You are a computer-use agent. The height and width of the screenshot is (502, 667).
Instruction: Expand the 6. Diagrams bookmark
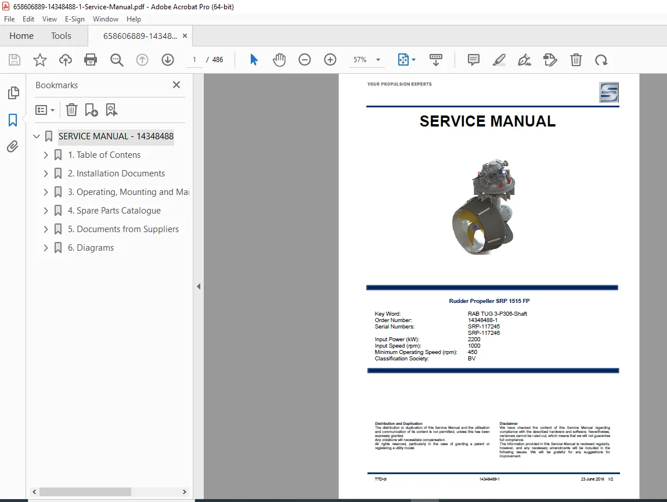click(x=46, y=248)
